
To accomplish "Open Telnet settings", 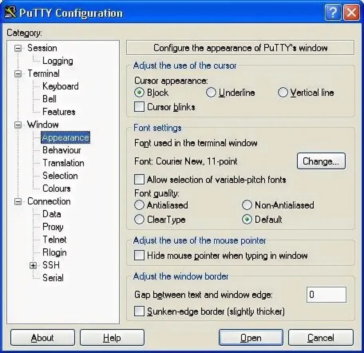I will [55, 240].
